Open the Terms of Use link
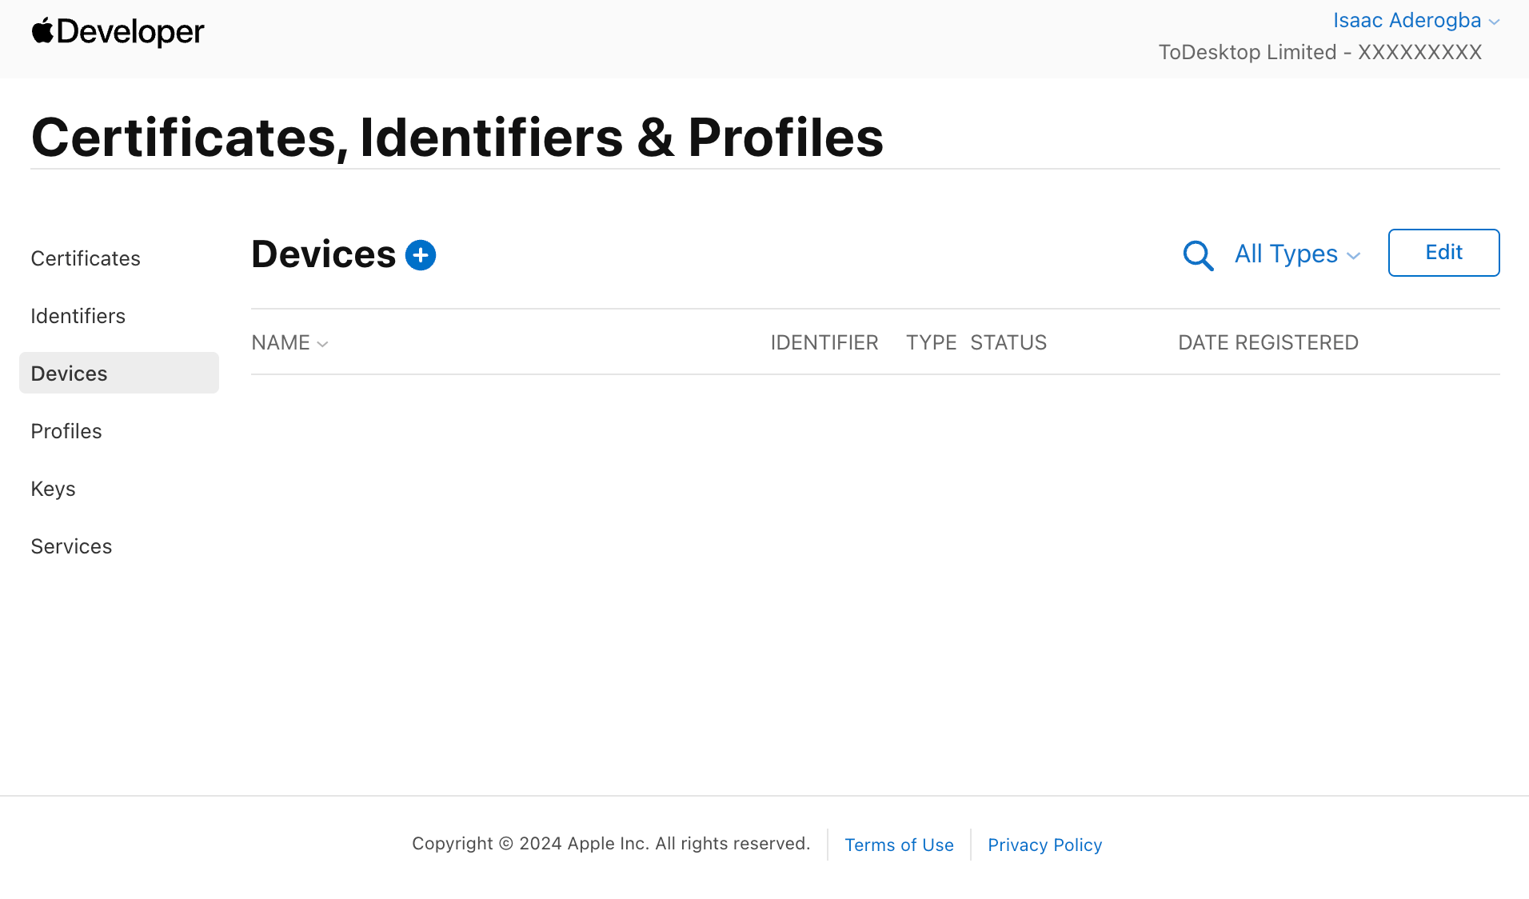Image resolution: width=1529 pixels, height=899 pixels. (899, 845)
